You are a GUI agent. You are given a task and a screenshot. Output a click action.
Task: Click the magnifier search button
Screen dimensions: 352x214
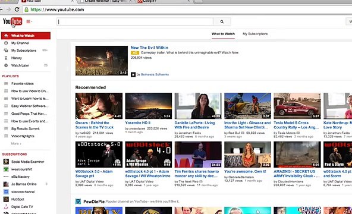point(222,21)
